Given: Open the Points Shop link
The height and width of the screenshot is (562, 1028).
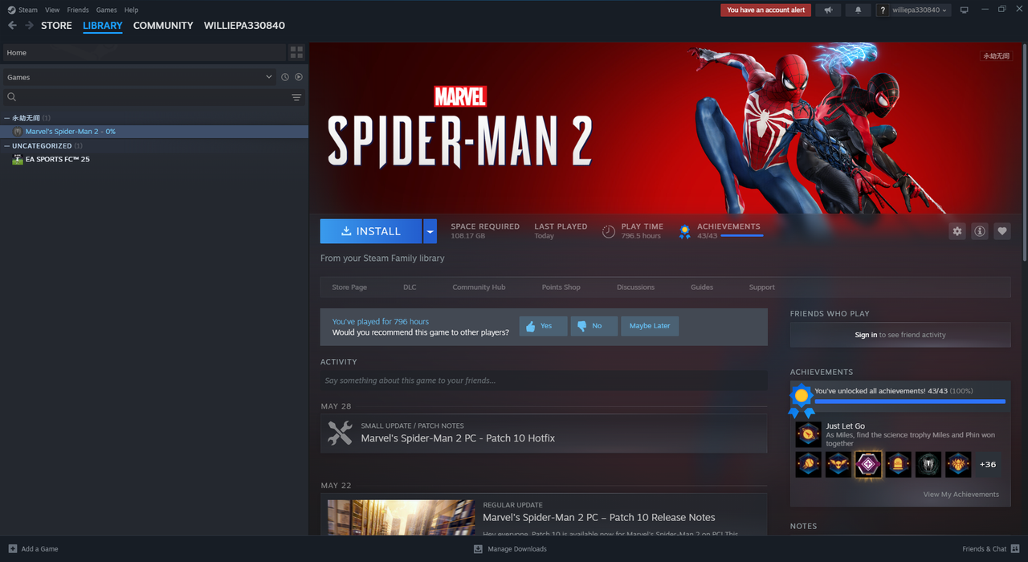Looking at the screenshot, I should 561,287.
